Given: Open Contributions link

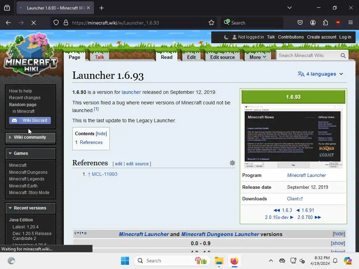Looking at the screenshot, I should [291, 37].
